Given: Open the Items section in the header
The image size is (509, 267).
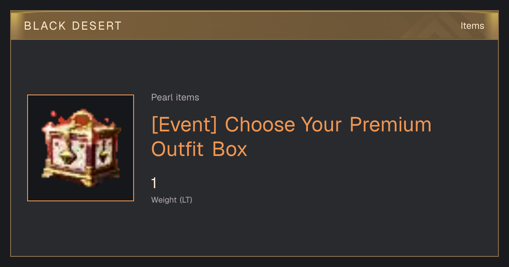Looking at the screenshot, I should [x=472, y=26].
